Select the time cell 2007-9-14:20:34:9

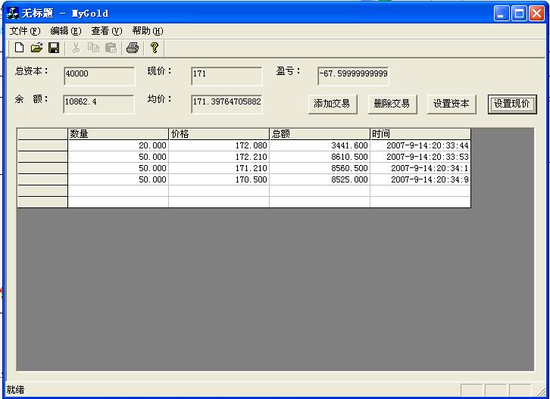click(420, 179)
